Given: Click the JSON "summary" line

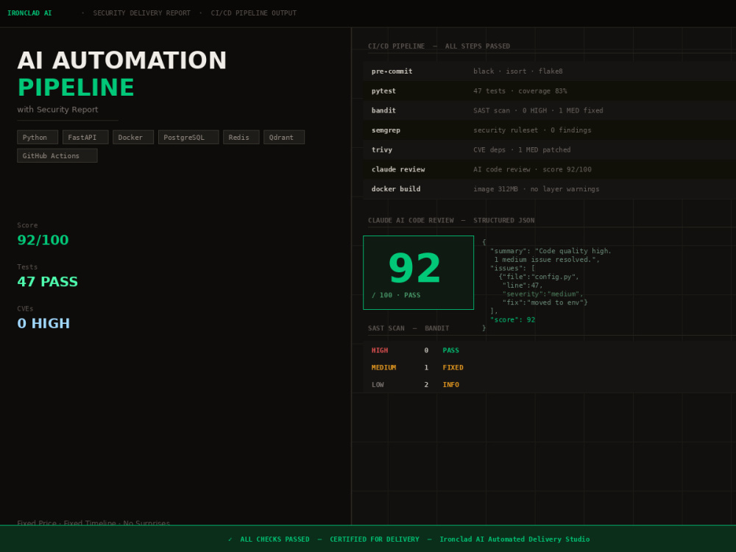Looking at the screenshot, I should tap(551, 251).
